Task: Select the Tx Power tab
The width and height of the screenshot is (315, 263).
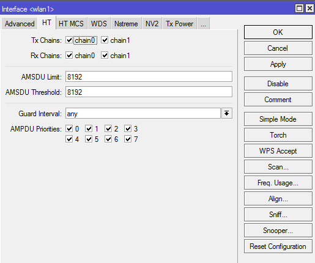Action: coord(179,24)
